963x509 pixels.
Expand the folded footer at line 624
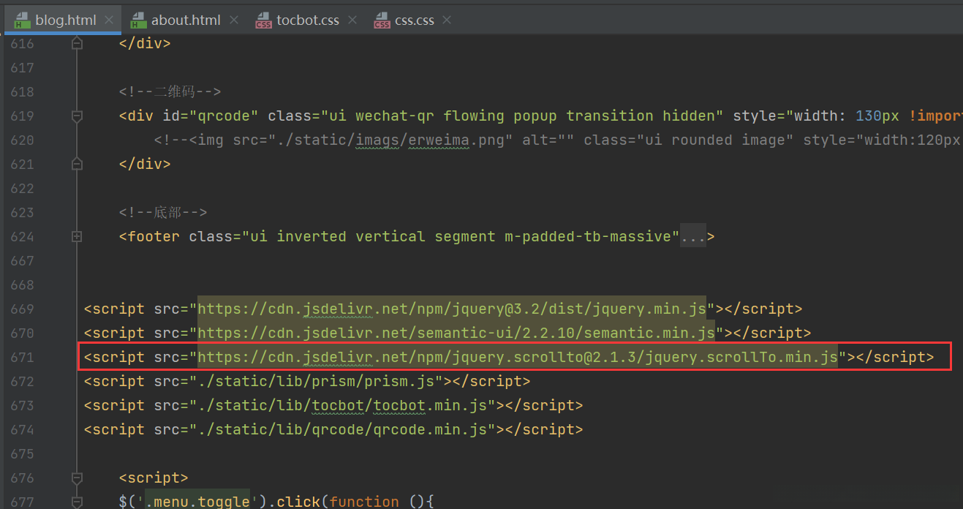click(77, 236)
